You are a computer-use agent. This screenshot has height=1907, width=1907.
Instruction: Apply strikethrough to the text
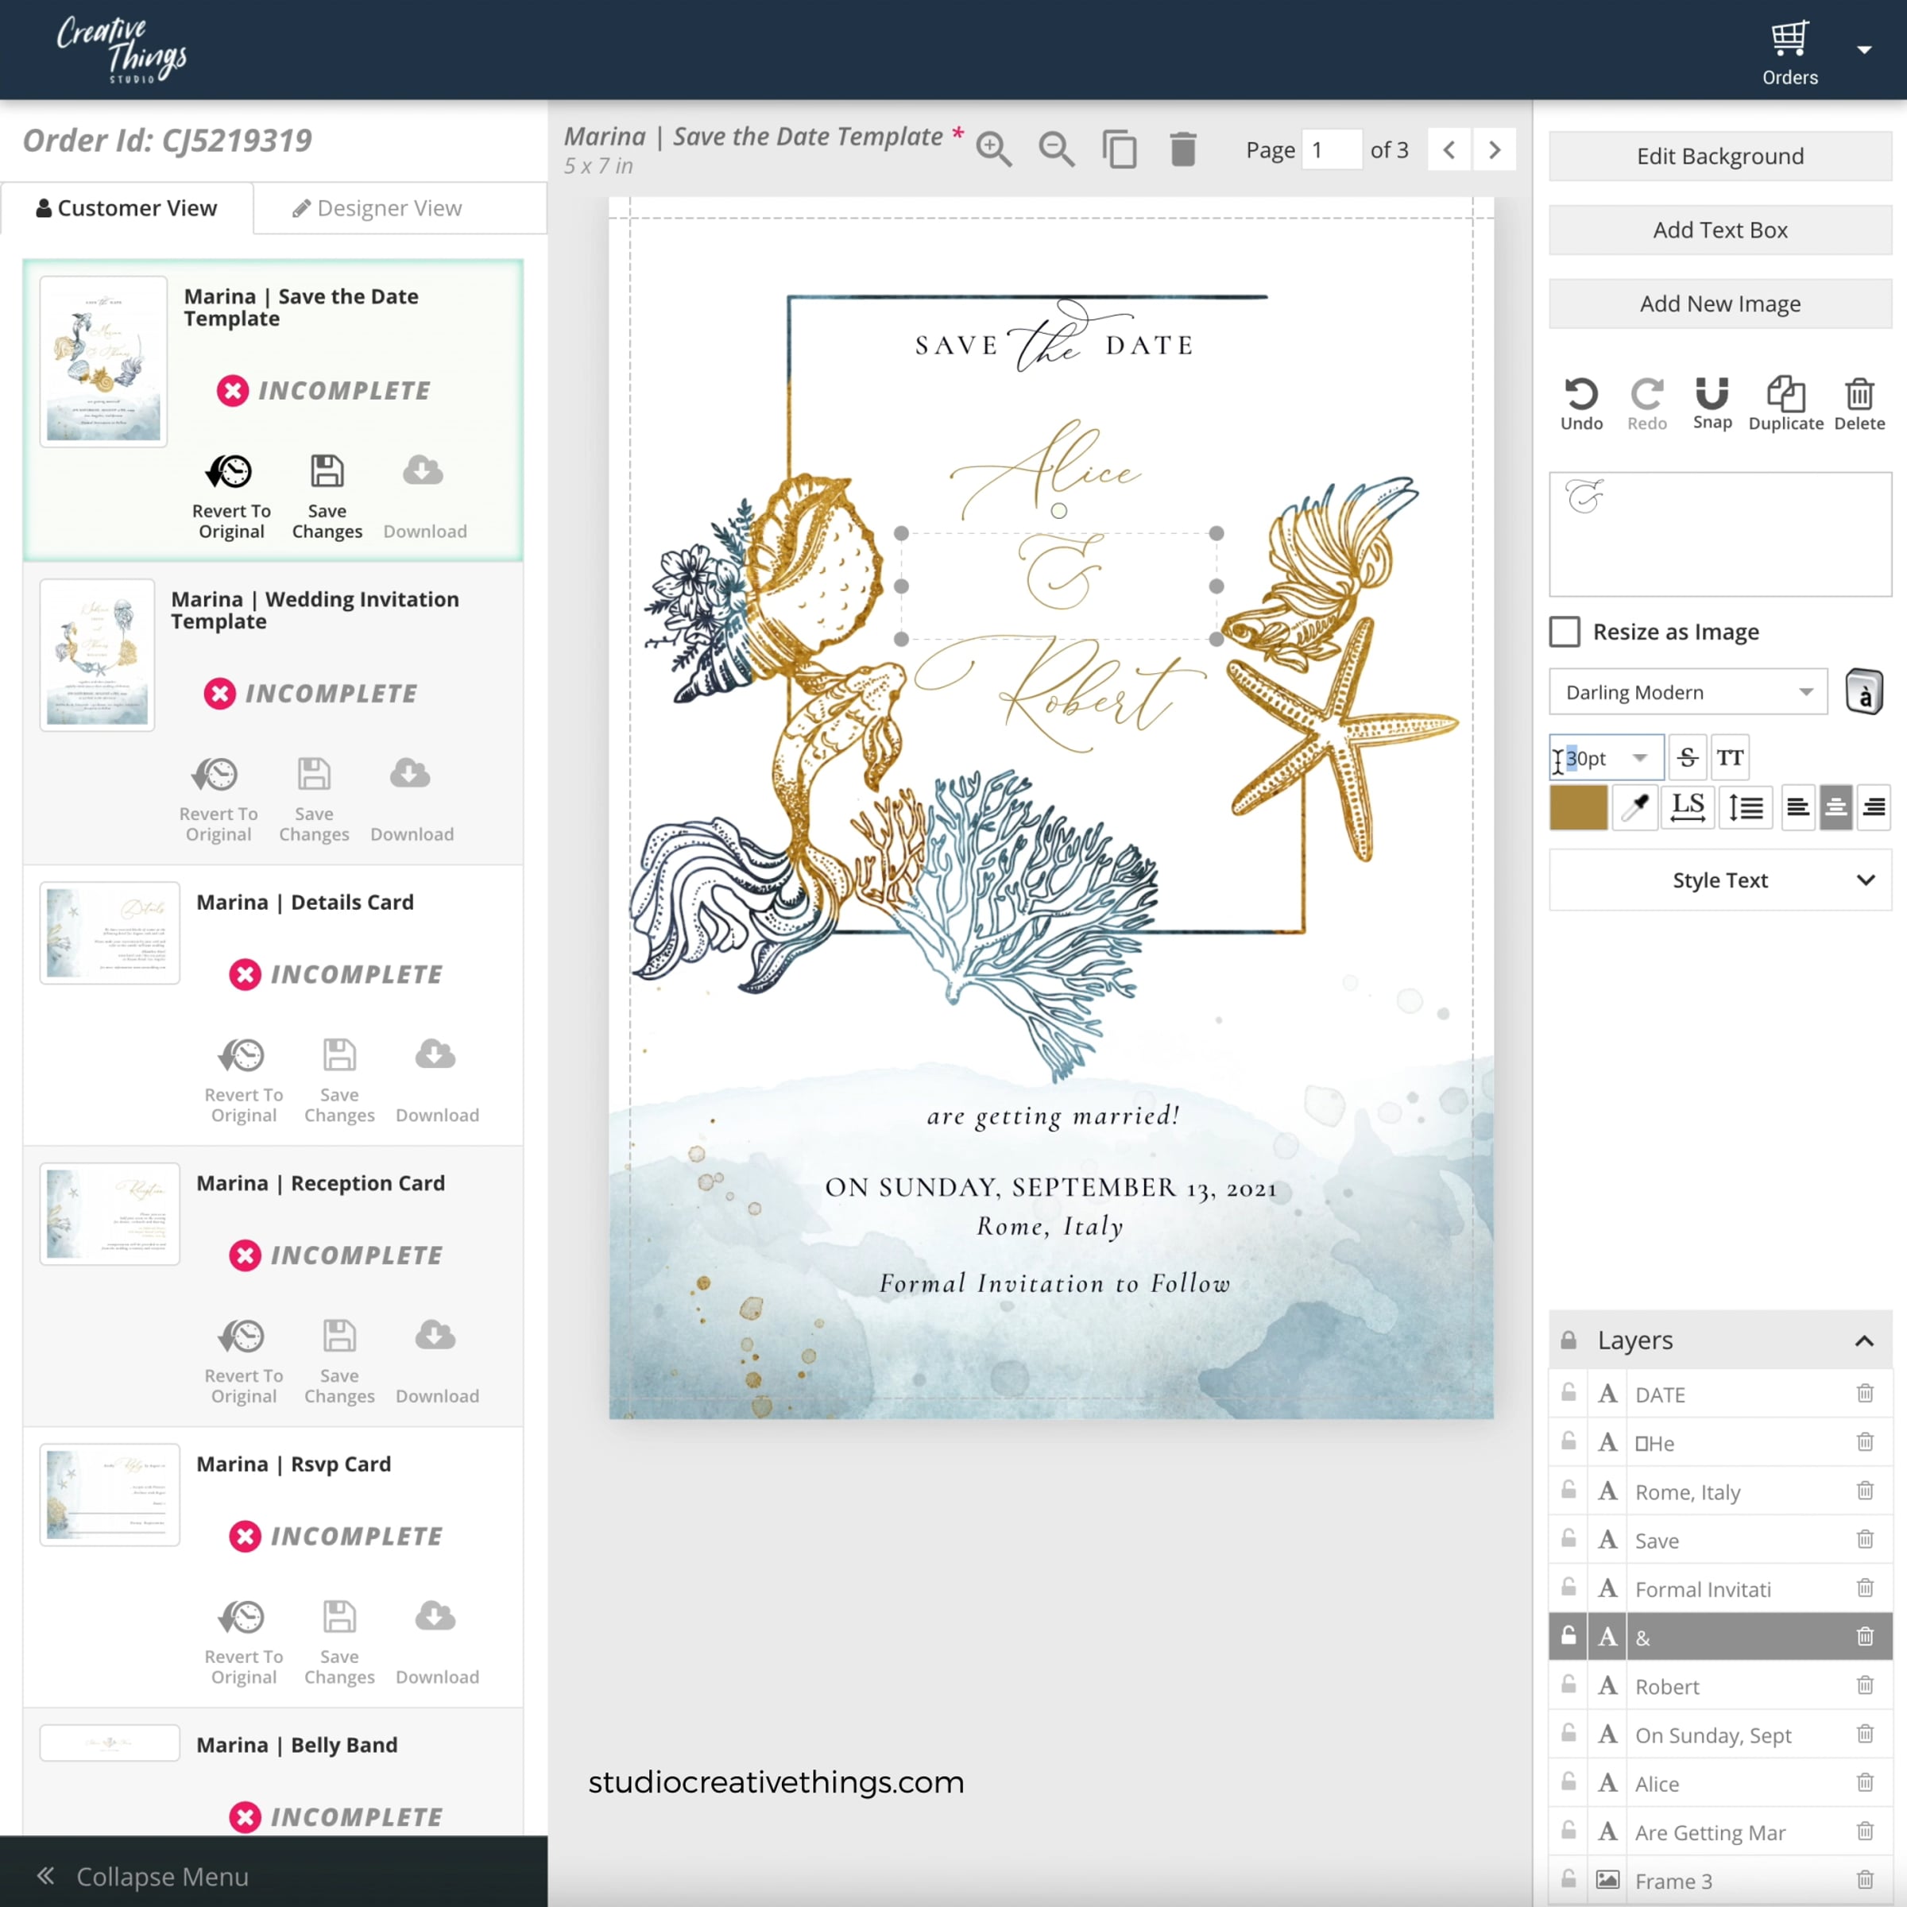1687,757
